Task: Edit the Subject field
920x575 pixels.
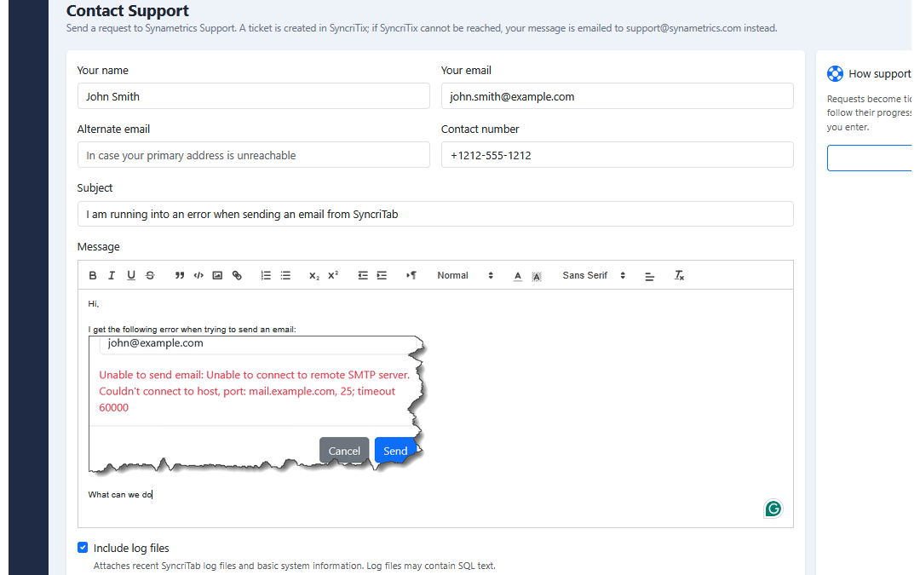Action: (x=435, y=214)
